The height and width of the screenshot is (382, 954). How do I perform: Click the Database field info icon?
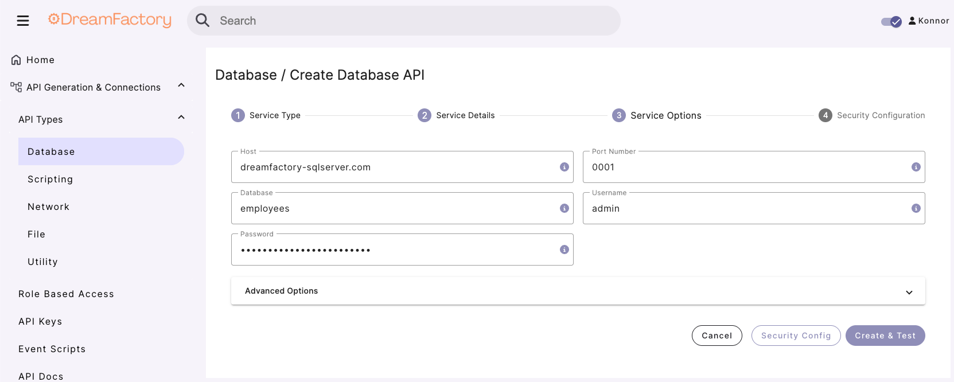click(x=564, y=208)
